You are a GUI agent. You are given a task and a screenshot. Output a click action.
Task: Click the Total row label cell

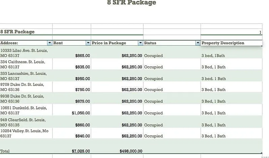point(5,151)
